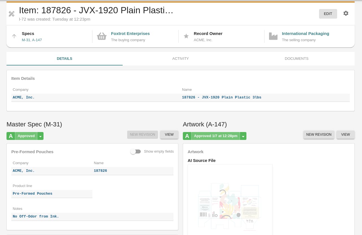362x235 pixels.
Task: Click the green A badge for Master Spec
Action: (11, 136)
